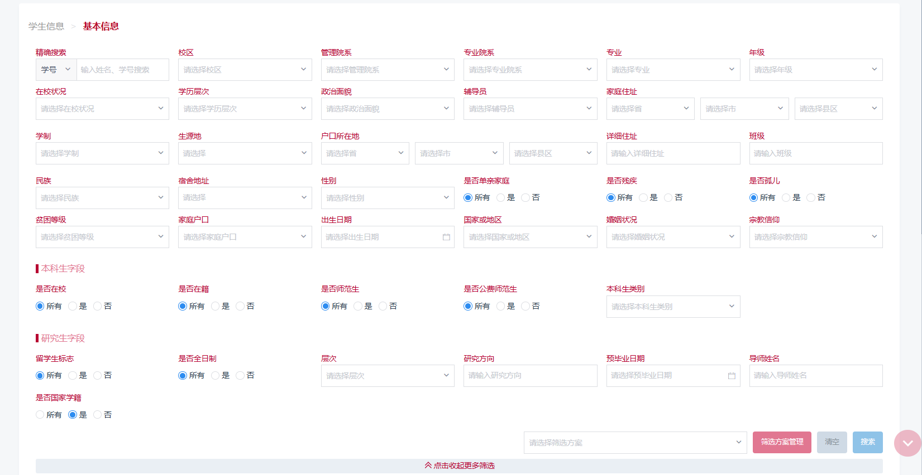The height and width of the screenshot is (475, 922).
Task: Select 所有 for 是否国家学籍
Action: click(40, 415)
